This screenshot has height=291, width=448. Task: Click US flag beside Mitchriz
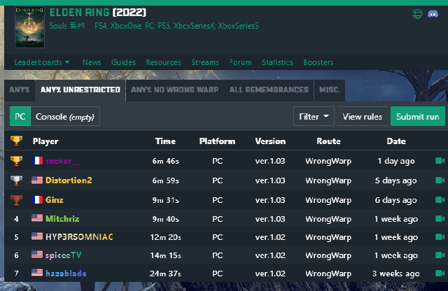[x=37, y=218]
